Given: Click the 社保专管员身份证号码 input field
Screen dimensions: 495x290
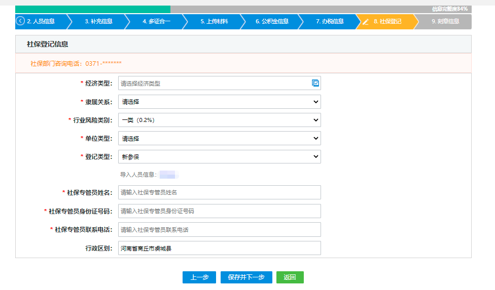Looking at the screenshot, I should tap(219, 211).
